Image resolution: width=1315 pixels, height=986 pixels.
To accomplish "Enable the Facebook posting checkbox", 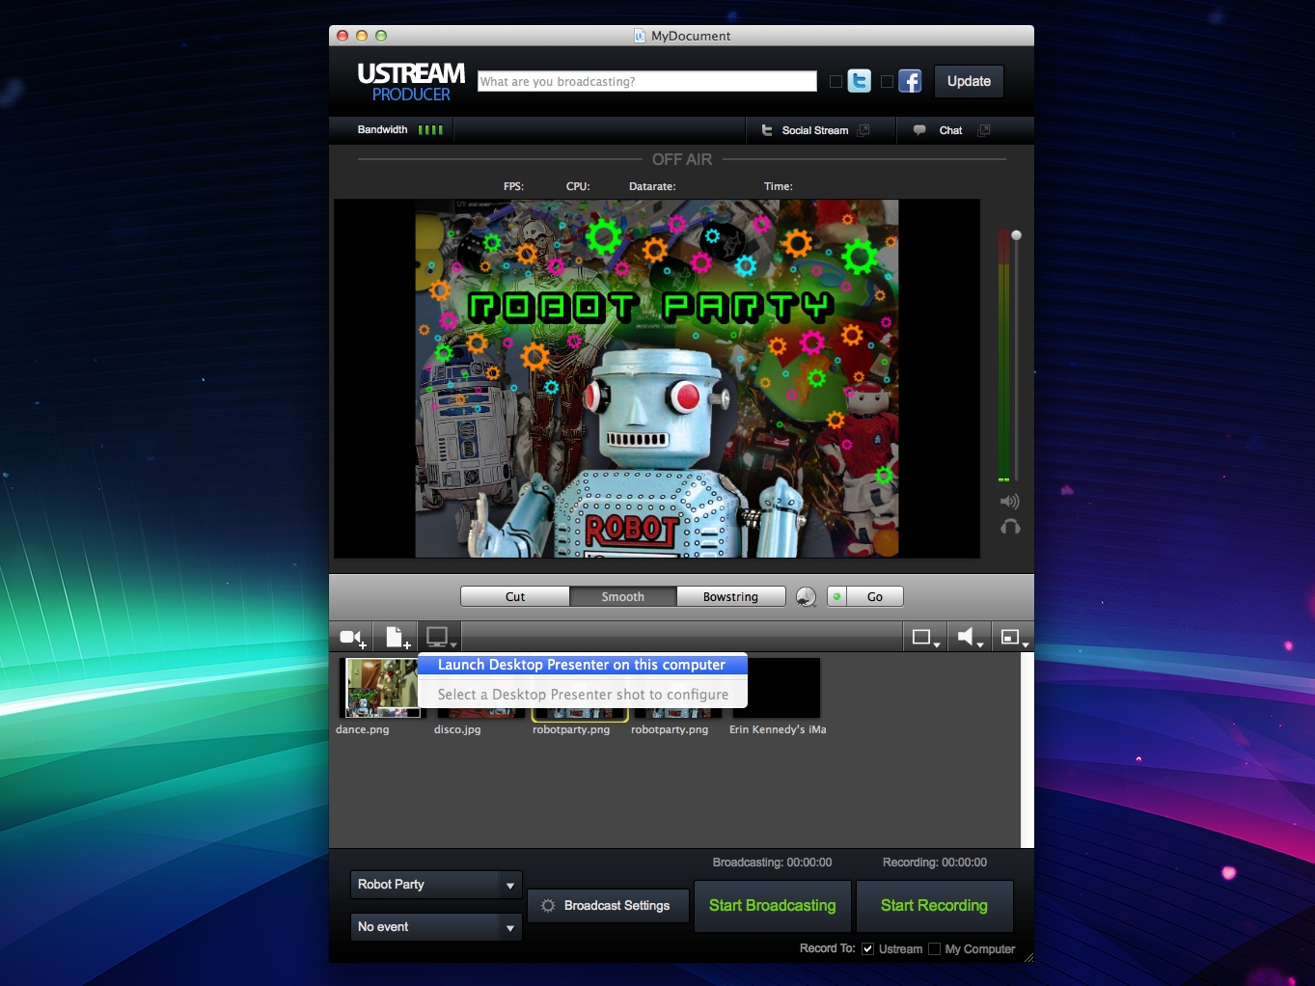I will pos(887,82).
